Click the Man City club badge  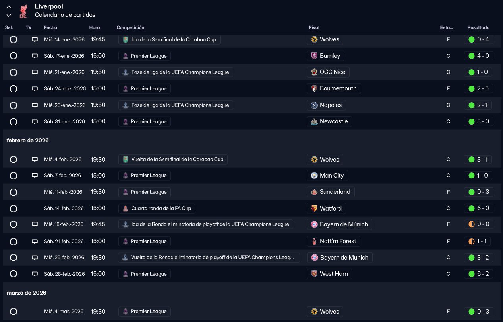pyautogui.click(x=314, y=176)
